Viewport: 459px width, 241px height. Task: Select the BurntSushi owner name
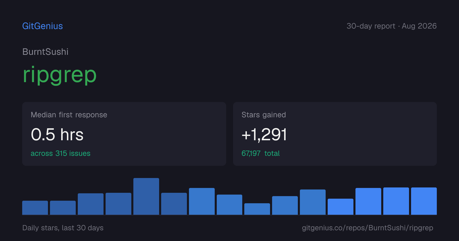click(x=45, y=52)
